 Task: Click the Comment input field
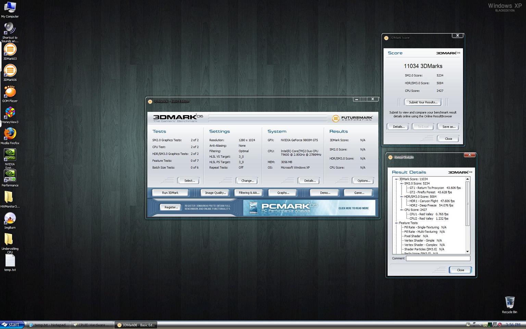coord(438,258)
